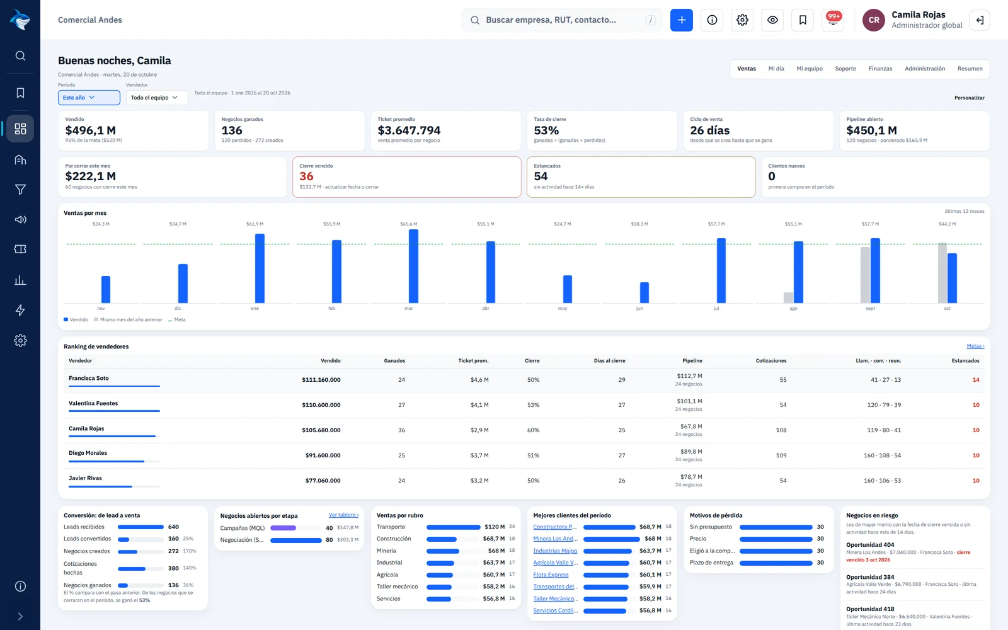Screen dimensions: 1008x630
Task: Open the sidebar bookmark icon
Action: click(20, 93)
